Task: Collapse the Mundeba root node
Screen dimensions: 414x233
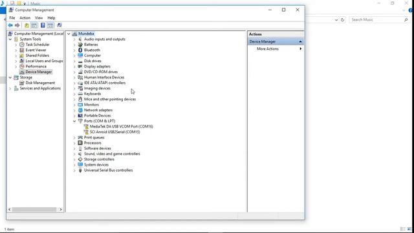Action: 69,34
